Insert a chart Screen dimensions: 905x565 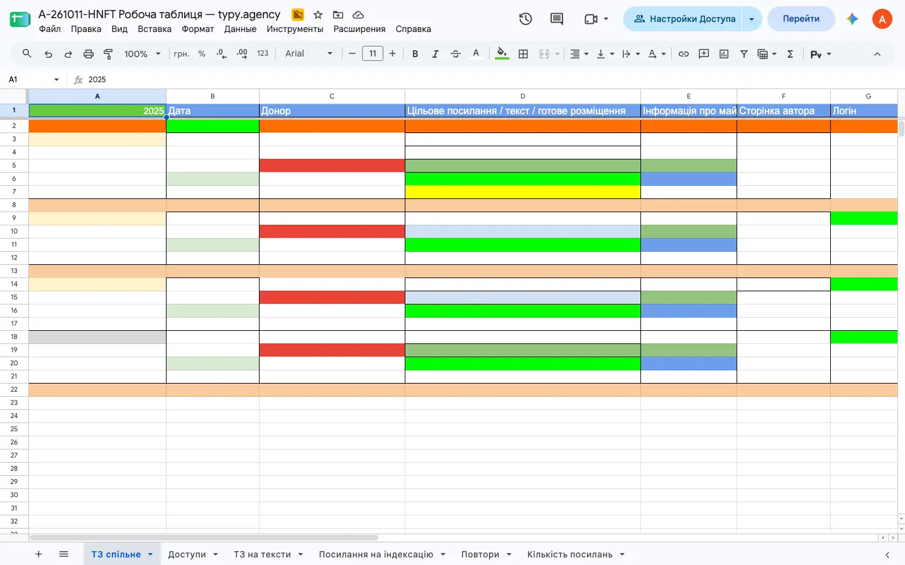tap(724, 54)
